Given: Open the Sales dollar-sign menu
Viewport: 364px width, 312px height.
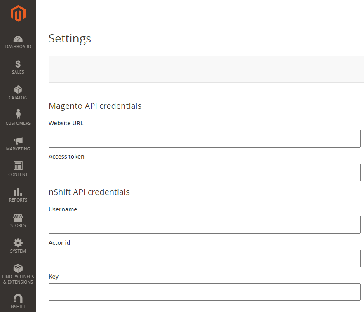Looking at the screenshot, I should (18, 67).
